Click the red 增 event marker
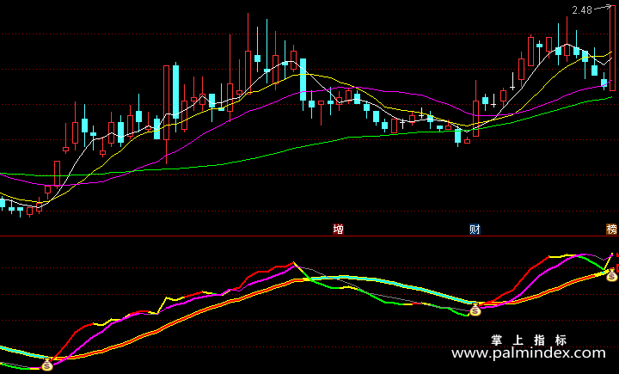Screen dimensions: 619x374 tap(339, 229)
